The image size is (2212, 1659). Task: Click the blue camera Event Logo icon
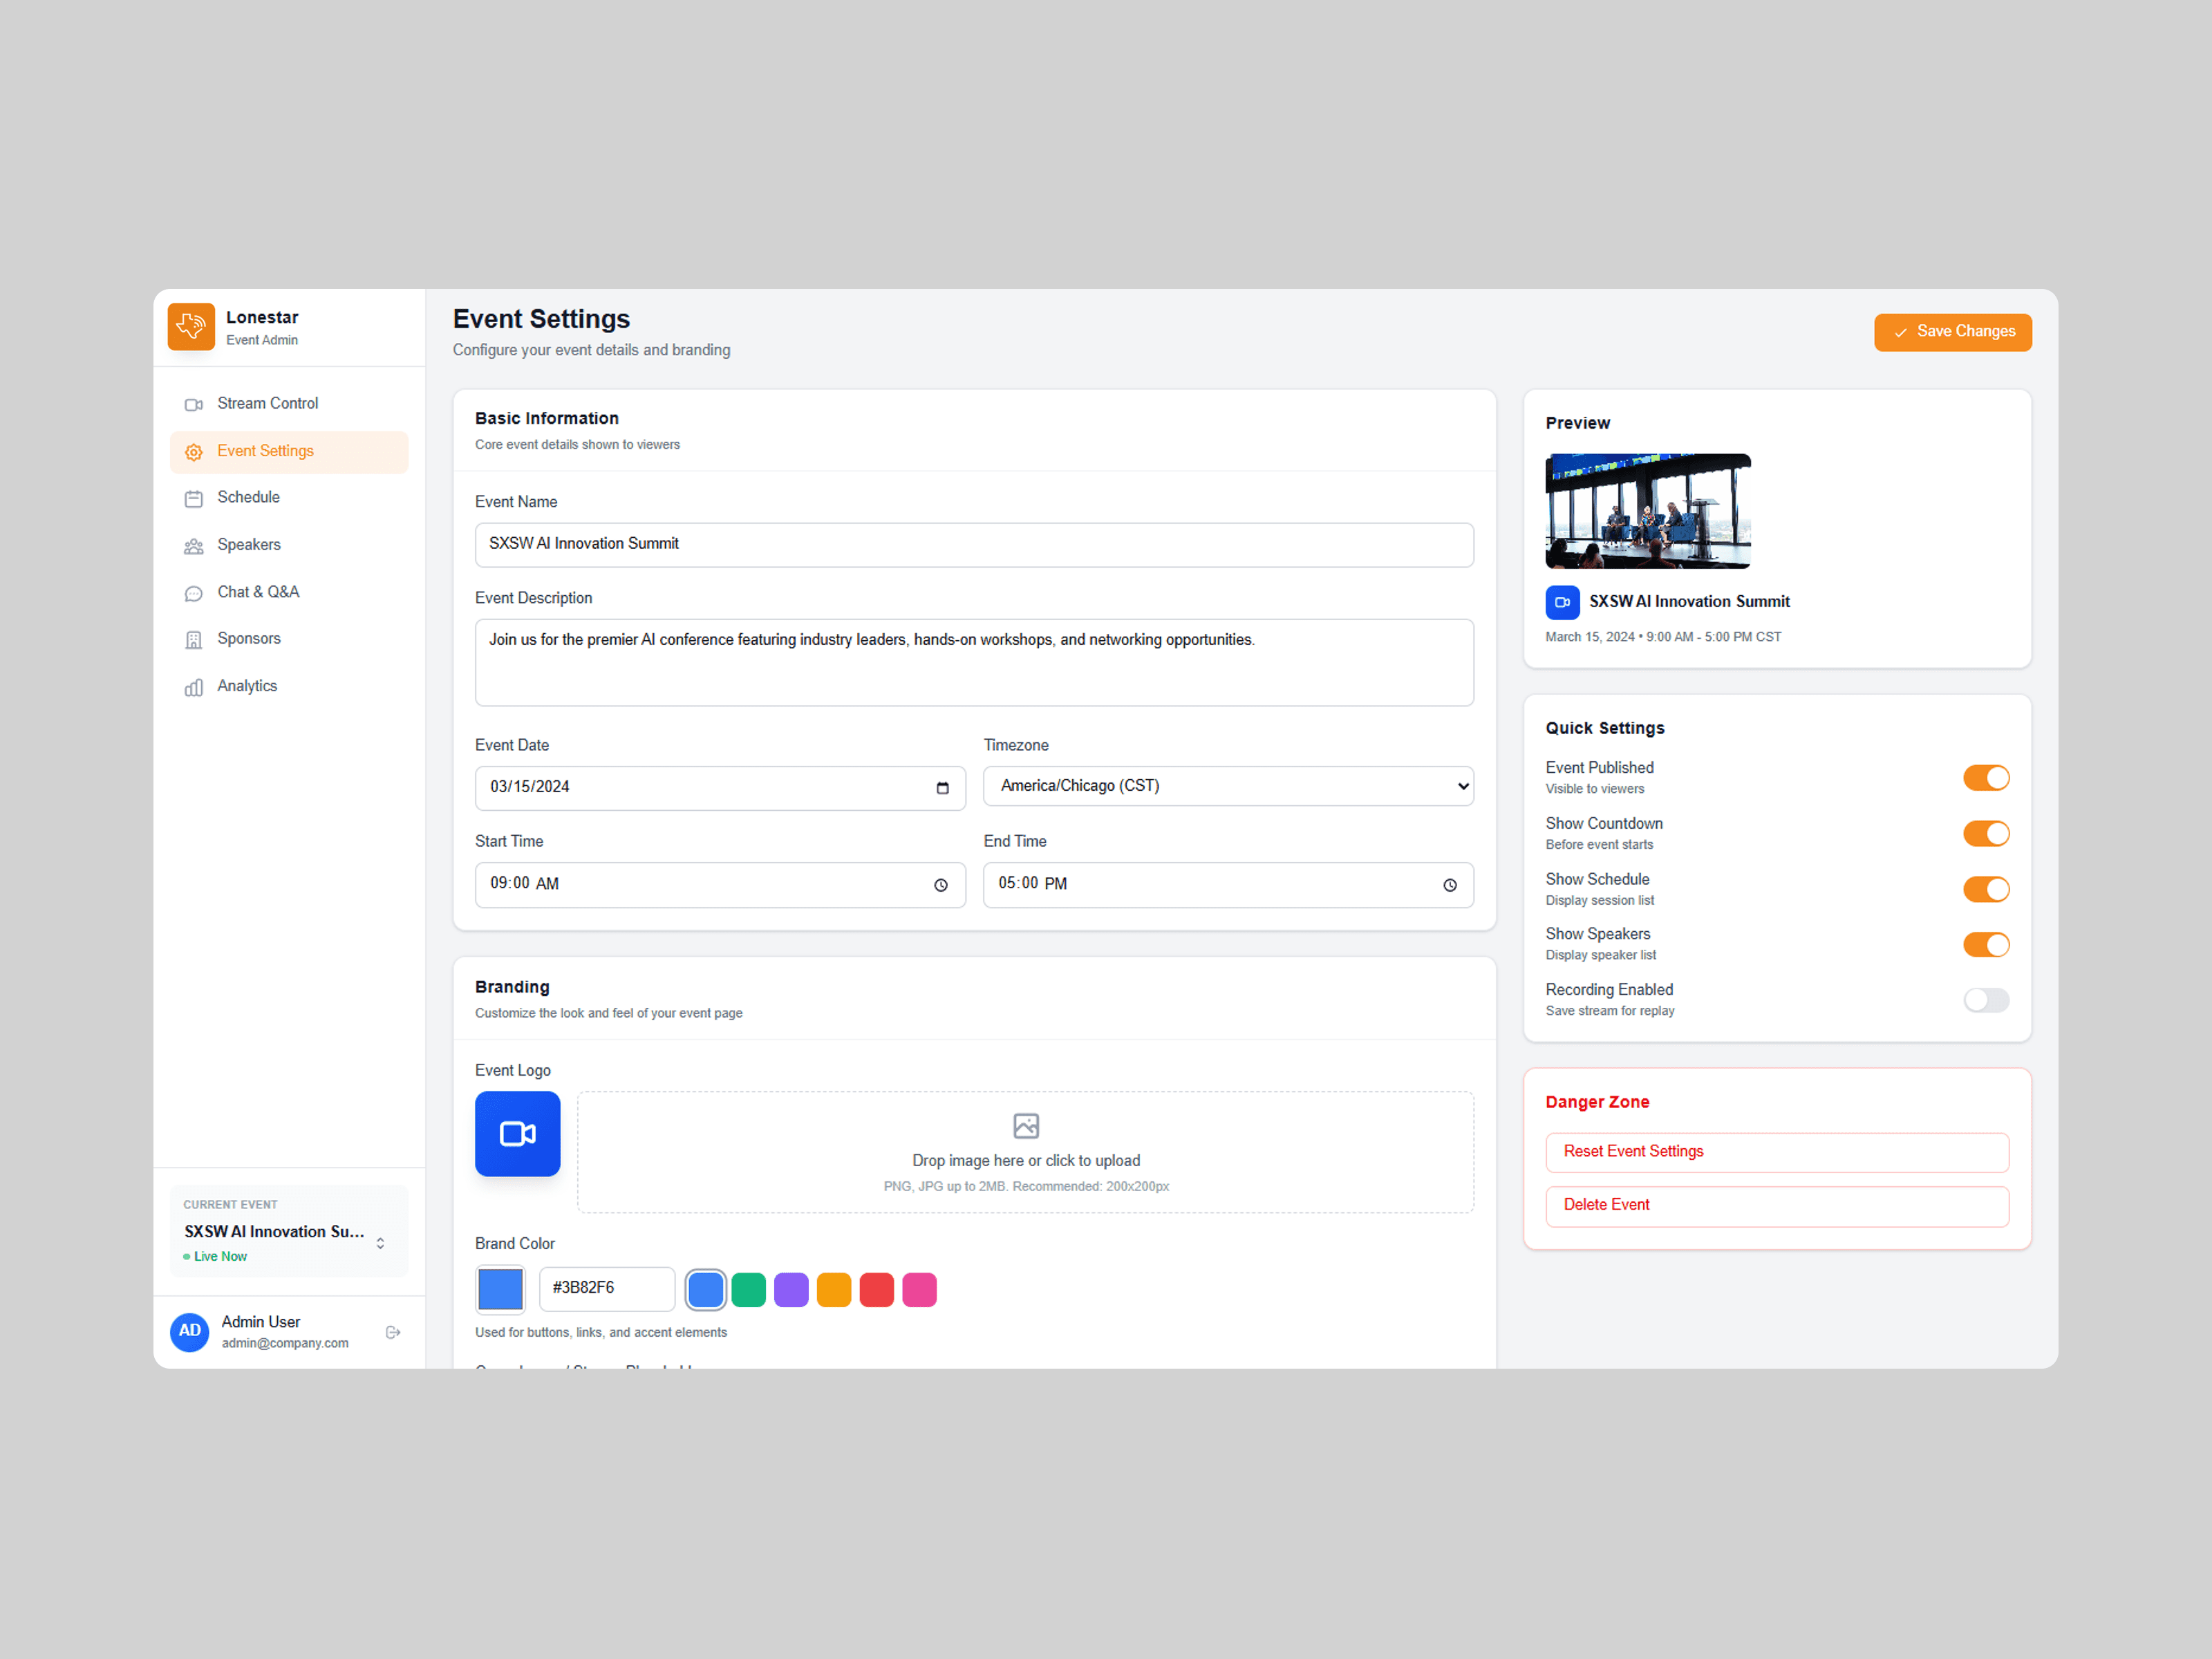click(517, 1133)
